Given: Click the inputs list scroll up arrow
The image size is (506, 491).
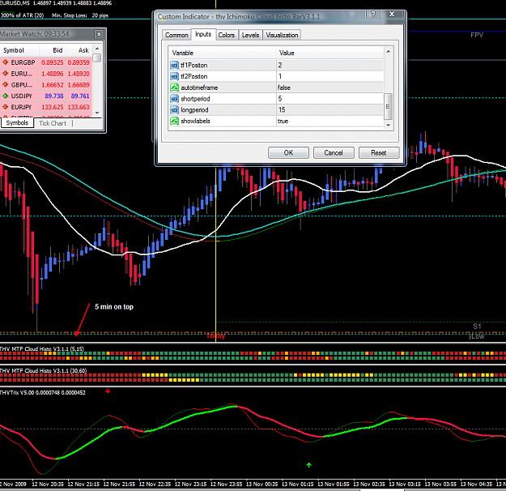Looking at the screenshot, I should click(x=389, y=52).
